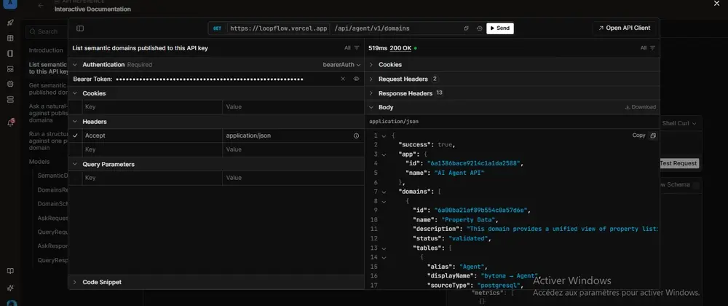This screenshot has height=306, width=728.
Task: Click the GET method badge
Action: pyautogui.click(x=217, y=28)
